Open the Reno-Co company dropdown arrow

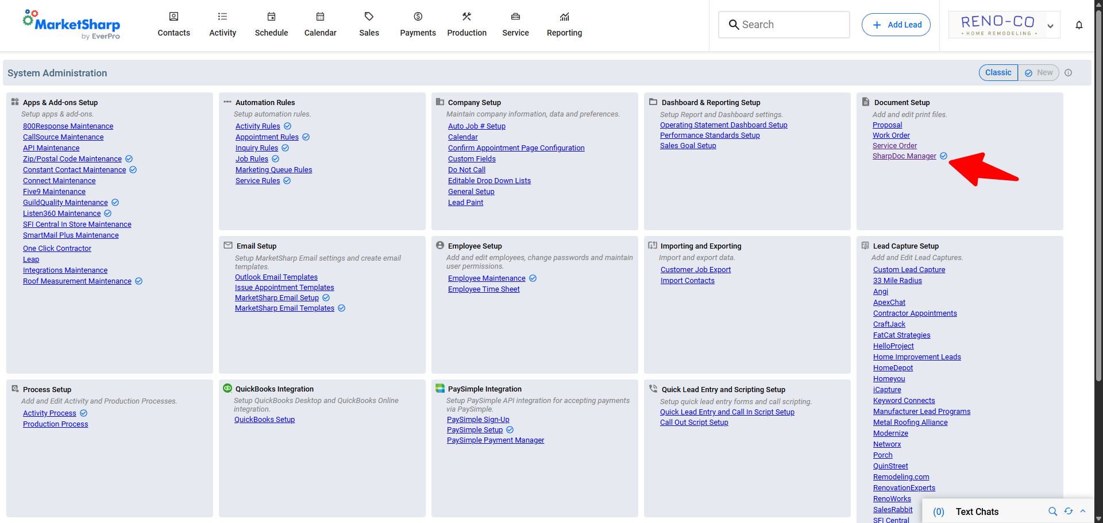coord(1050,26)
